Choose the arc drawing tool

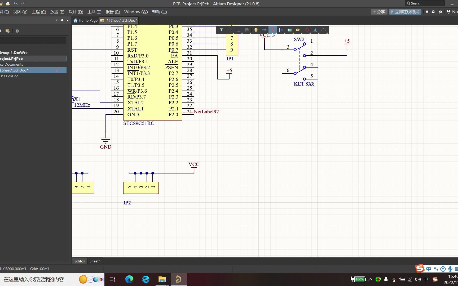click(324, 30)
